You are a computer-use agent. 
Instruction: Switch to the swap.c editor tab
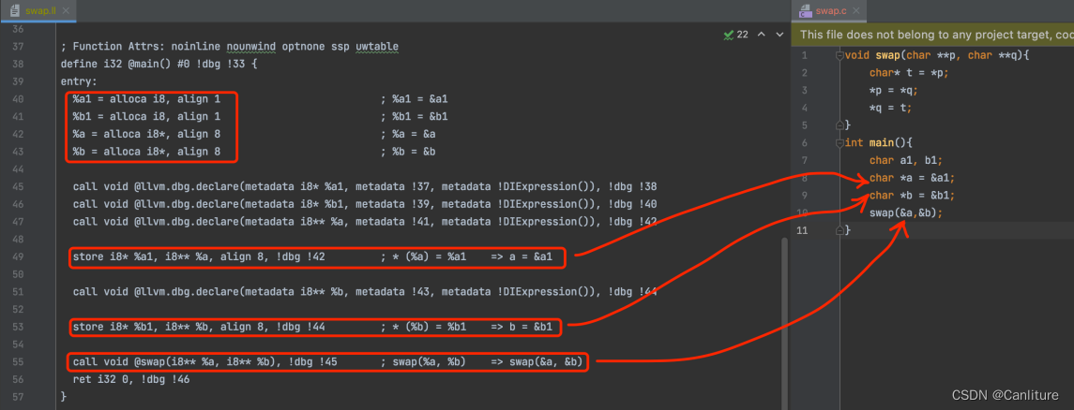pos(829,11)
